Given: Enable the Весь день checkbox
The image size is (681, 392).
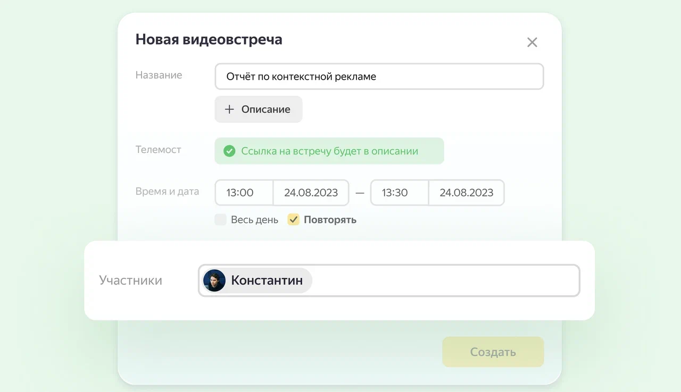Looking at the screenshot, I should click(x=220, y=220).
